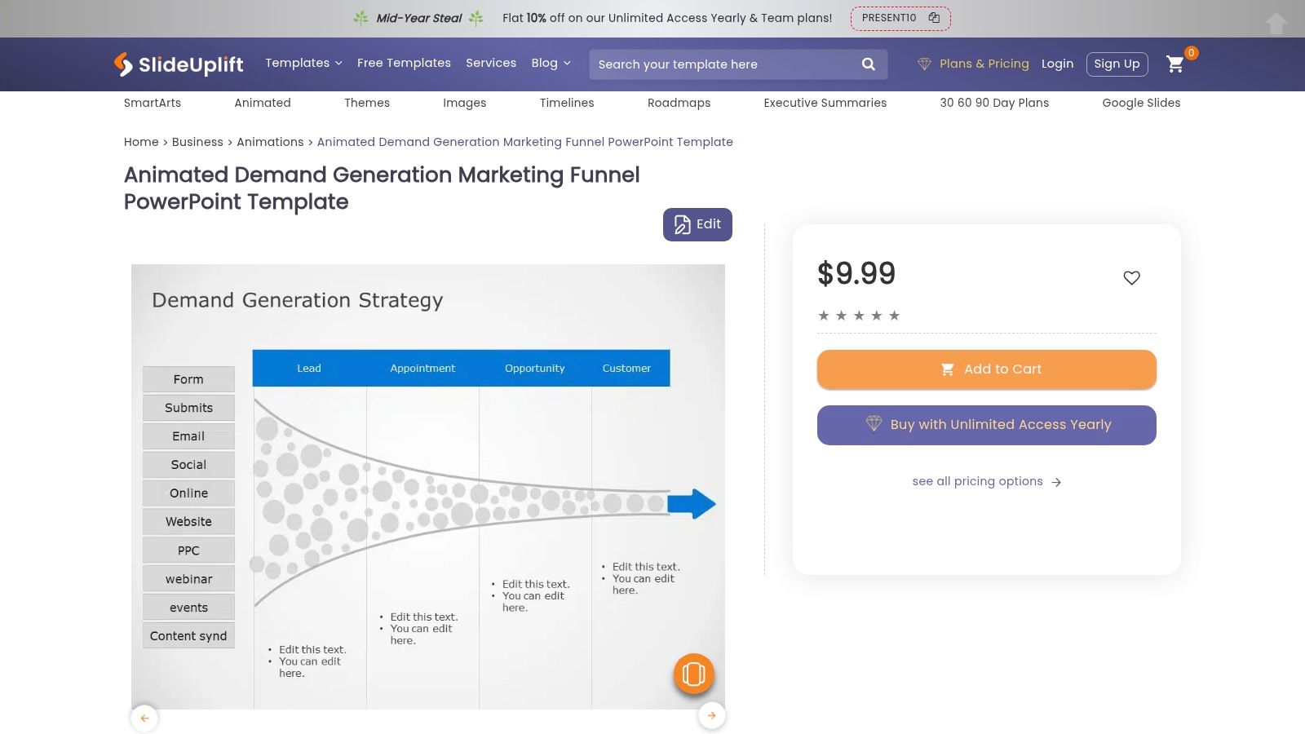This screenshot has height=734, width=1305.
Task: Toggle the wishlist heart icon
Action: click(1131, 278)
